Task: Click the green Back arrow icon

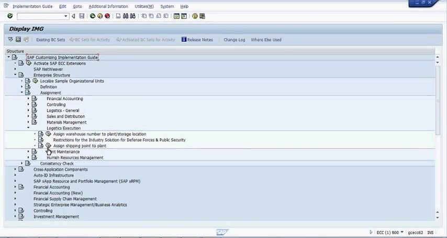Action: (92, 16)
